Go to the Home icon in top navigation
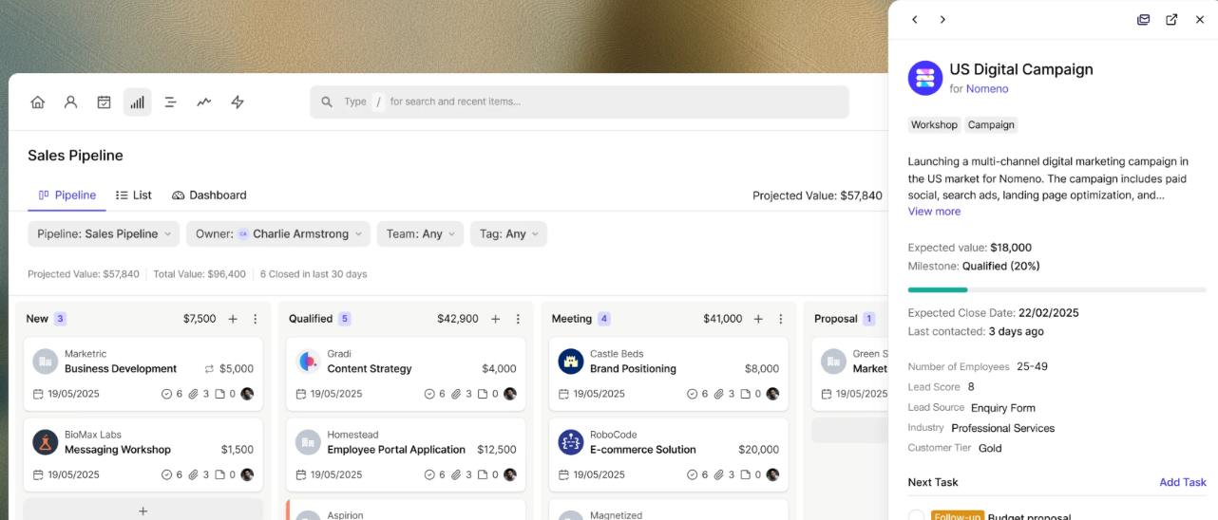This screenshot has width=1218, height=520. (38, 102)
